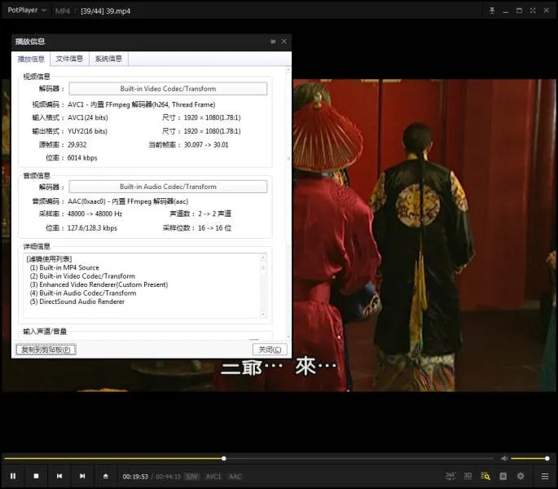Open the hamburger menu at bottom right
558x489 pixels.
click(545, 476)
